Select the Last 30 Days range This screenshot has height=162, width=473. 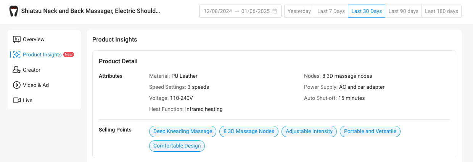pos(366,11)
